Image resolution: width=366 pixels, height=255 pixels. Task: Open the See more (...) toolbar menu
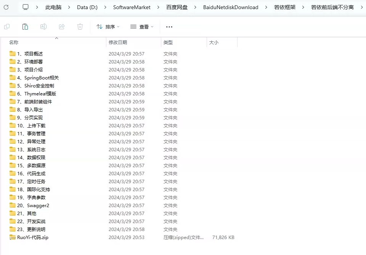click(169, 27)
